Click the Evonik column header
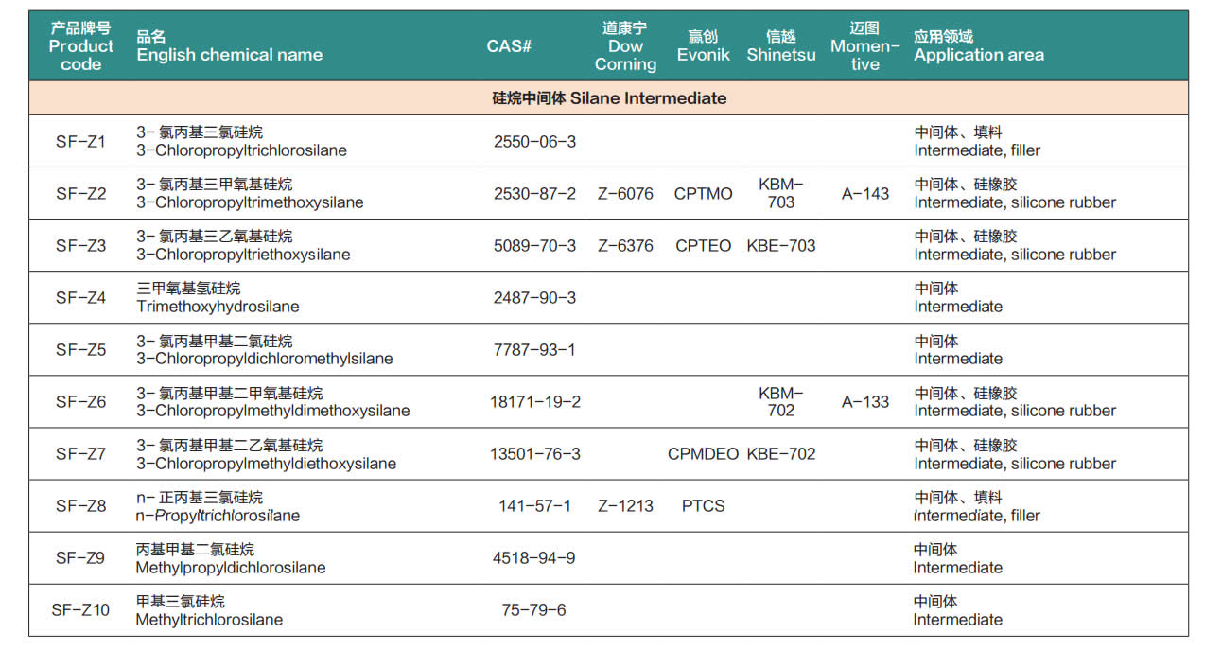 click(703, 46)
